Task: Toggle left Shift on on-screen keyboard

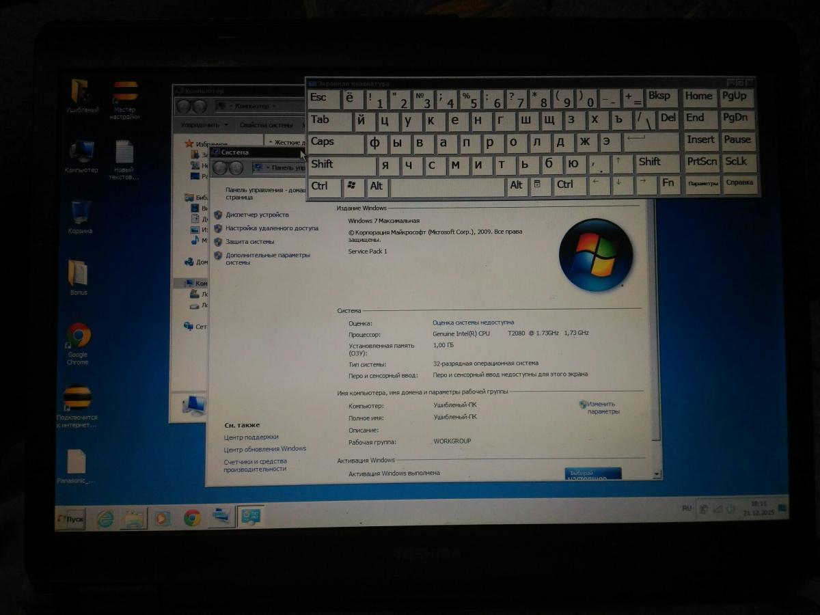Action: 342,165
